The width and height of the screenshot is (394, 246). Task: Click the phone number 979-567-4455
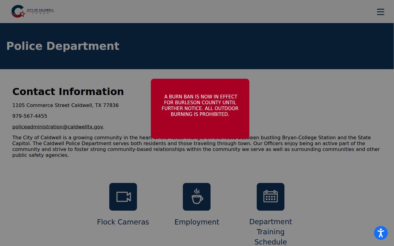[x=30, y=116]
